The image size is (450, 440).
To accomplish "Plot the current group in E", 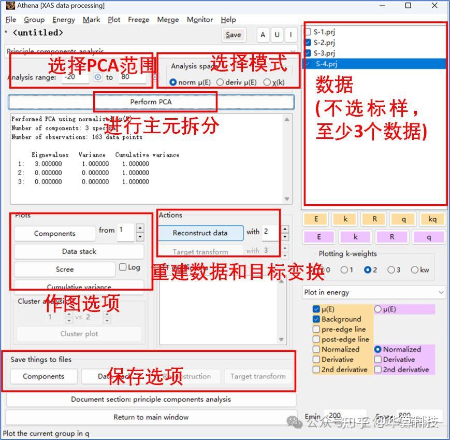I will (315, 219).
